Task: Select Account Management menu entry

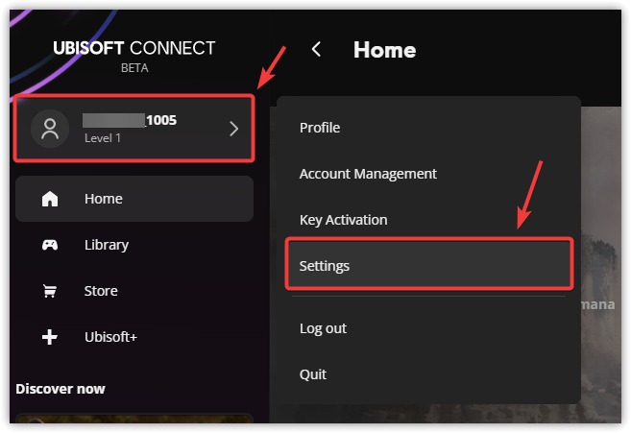Action: [368, 174]
